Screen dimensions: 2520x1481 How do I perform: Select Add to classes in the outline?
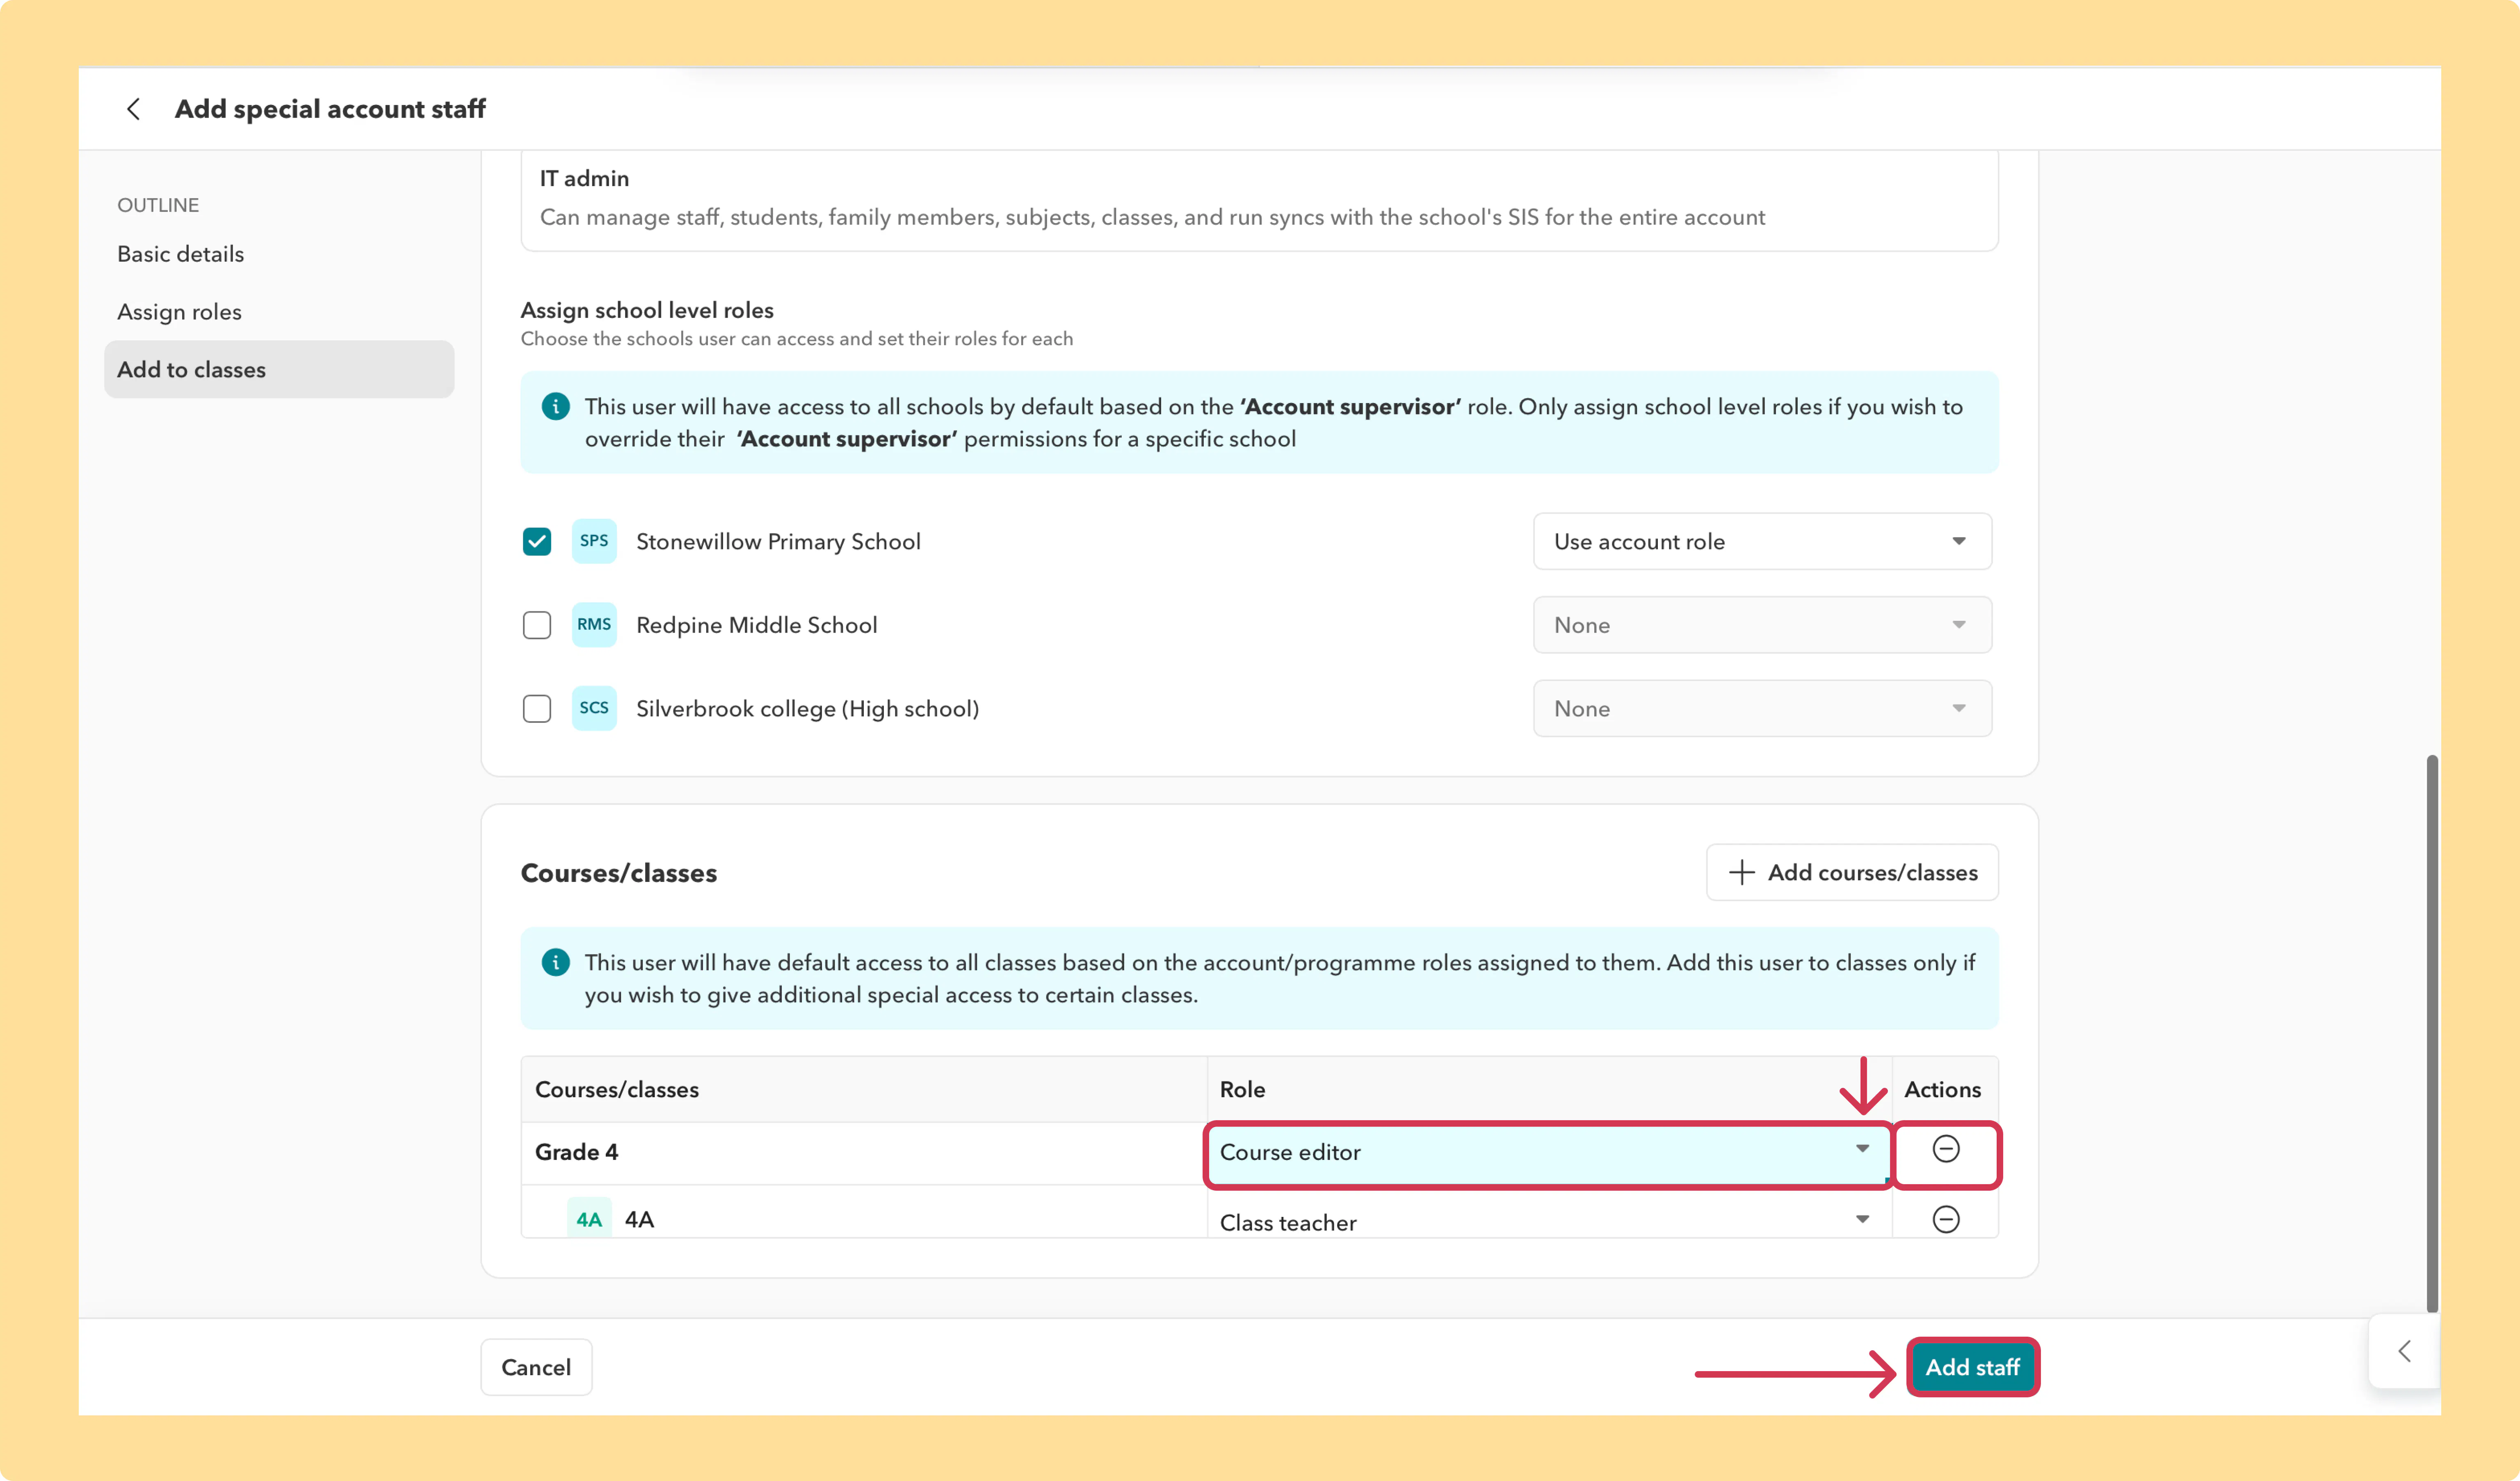(279, 370)
